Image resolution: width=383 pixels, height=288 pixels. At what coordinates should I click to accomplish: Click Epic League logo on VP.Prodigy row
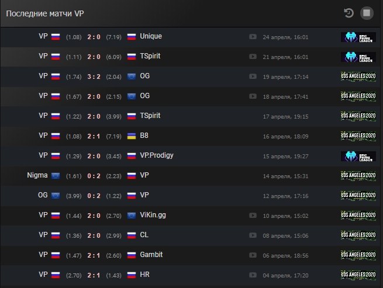coord(358,156)
